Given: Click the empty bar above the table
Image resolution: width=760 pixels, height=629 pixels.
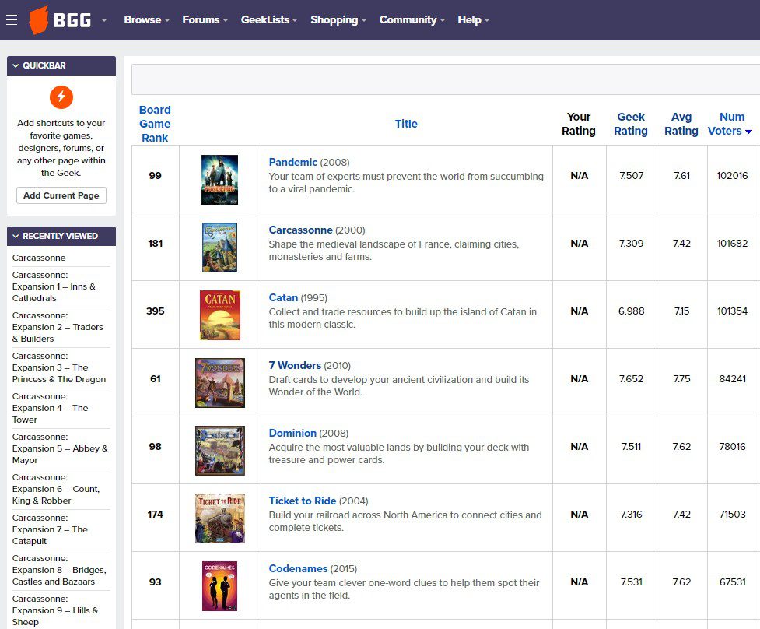Looking at the screenshot, I should [x=446, y=79].
